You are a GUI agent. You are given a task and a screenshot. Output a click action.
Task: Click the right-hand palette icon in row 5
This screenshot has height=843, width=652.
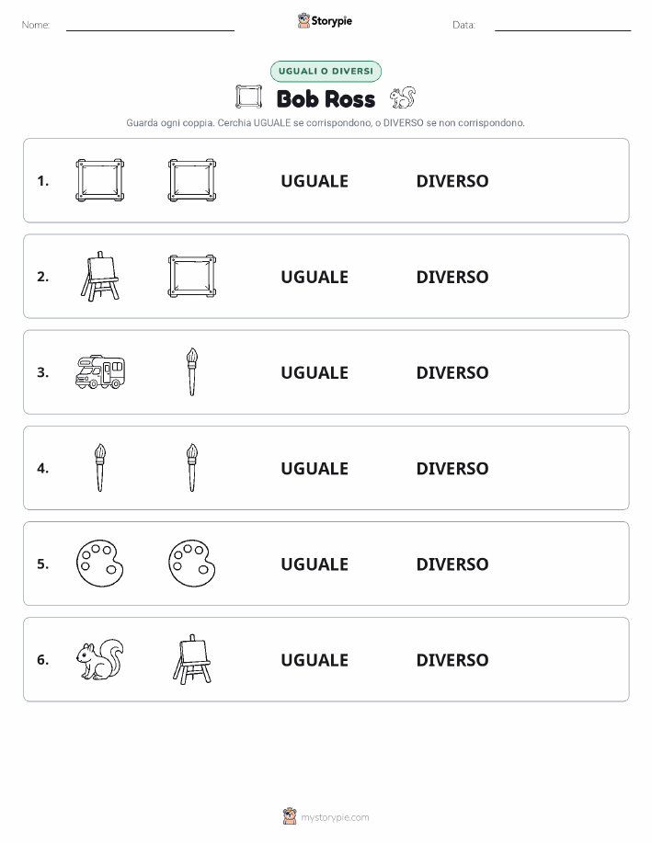coord(192,564)
